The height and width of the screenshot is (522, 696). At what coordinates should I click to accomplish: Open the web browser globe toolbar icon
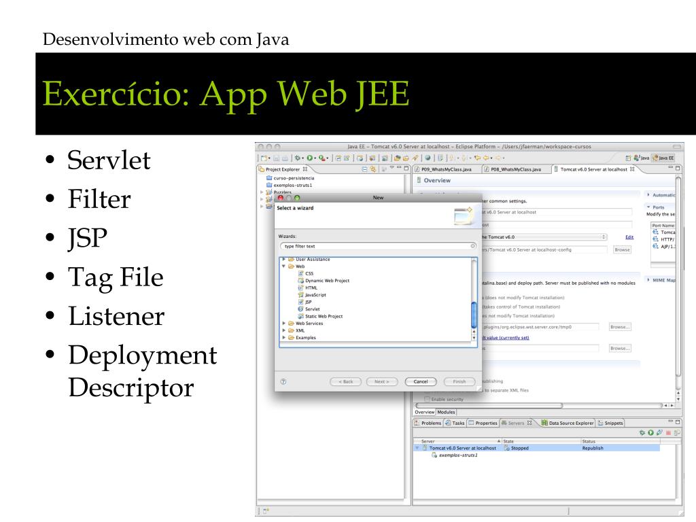tap(428, 158)
